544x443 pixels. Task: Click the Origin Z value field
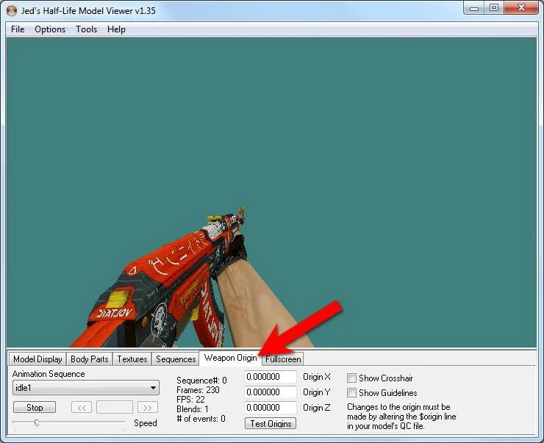click(271, 408)
